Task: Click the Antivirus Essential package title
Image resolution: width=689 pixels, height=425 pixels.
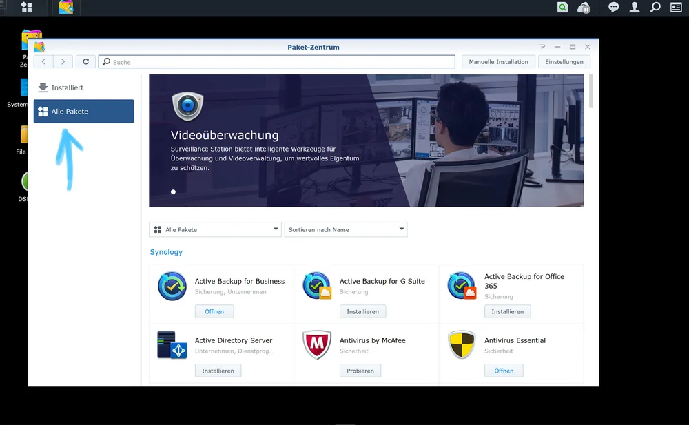Action: click(515, 340)
